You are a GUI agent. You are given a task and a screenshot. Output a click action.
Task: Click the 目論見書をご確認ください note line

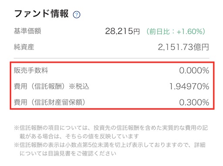point(68,153)
